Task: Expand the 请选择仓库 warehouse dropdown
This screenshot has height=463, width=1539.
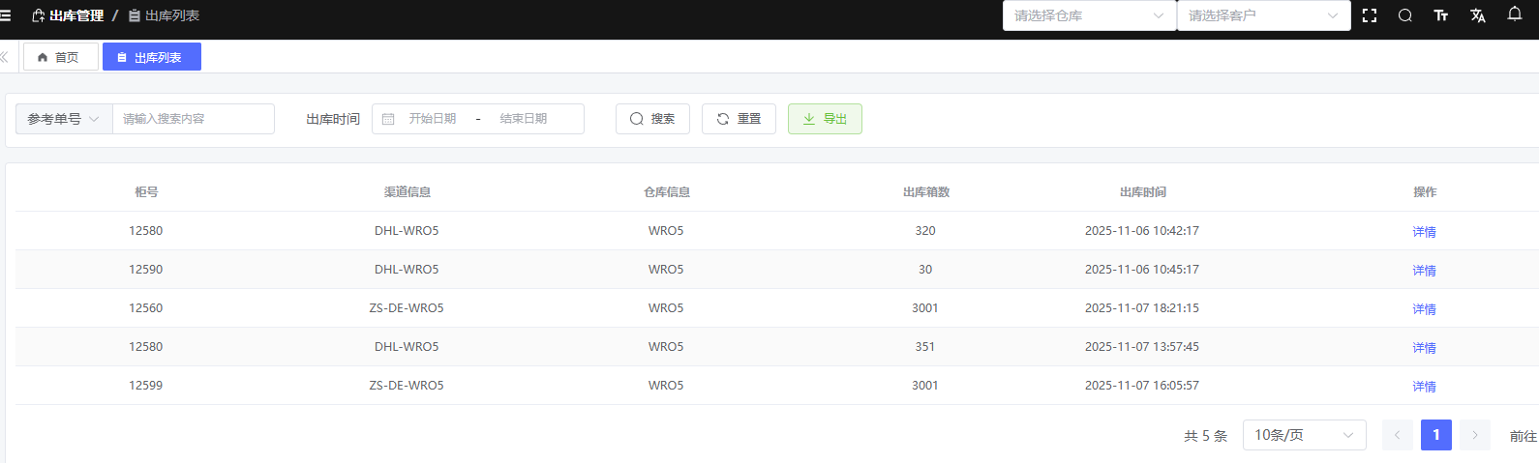Action: 1089,15
